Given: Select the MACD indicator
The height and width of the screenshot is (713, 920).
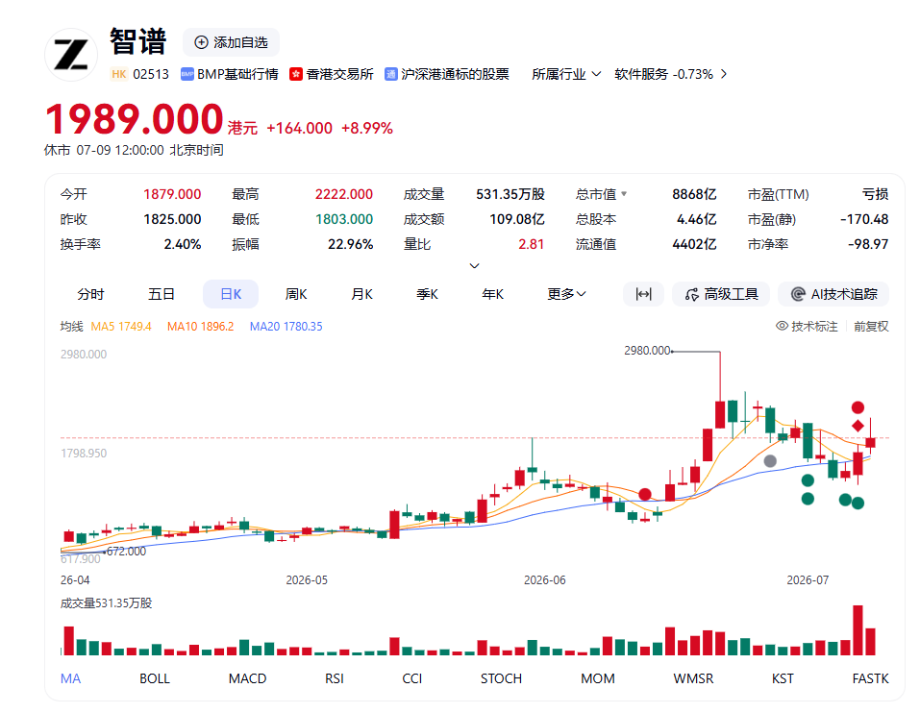Looking at the screenshot, I should (247, 678).
